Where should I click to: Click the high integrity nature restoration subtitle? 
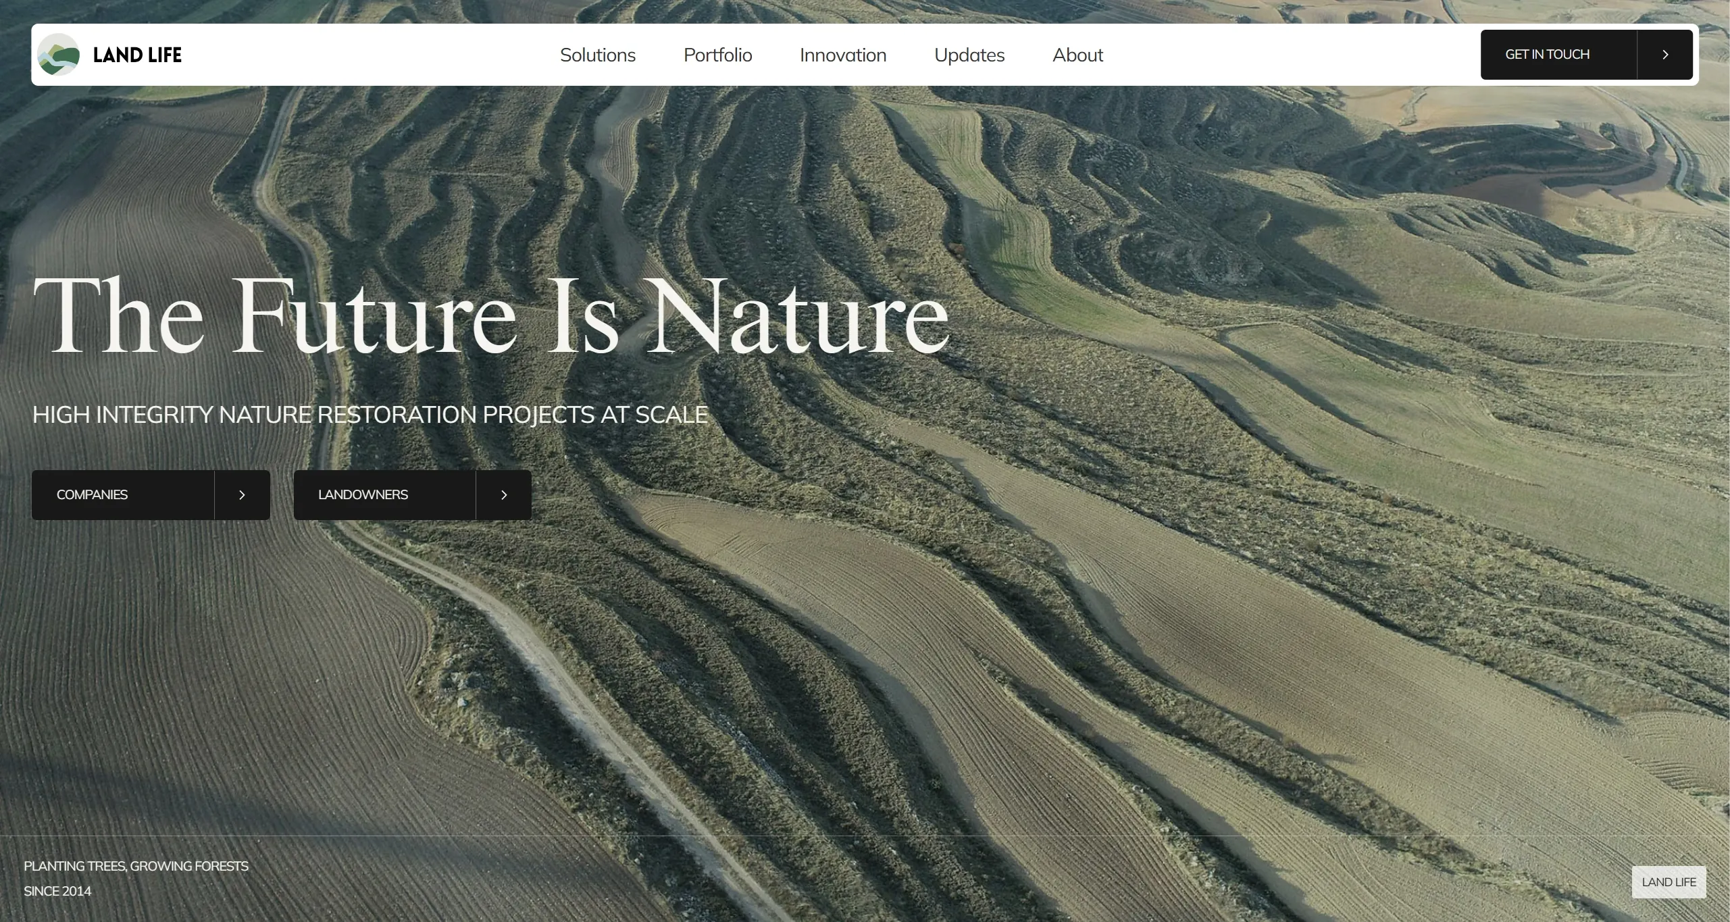coord(370,415)
